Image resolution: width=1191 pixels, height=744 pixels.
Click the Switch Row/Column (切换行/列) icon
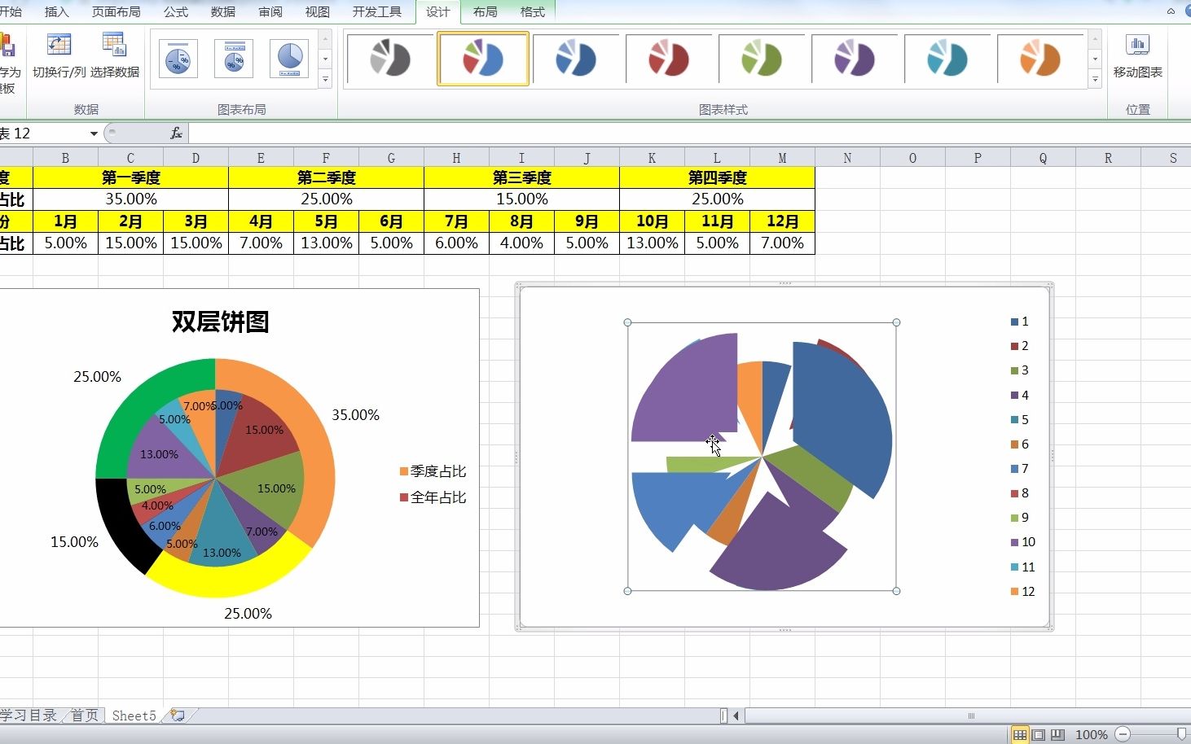(59, 46)
